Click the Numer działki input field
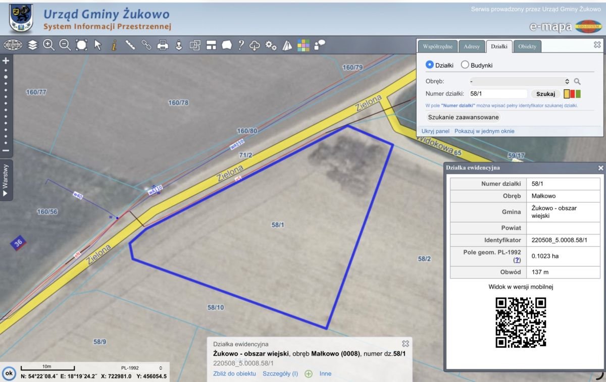The height and width of the screenshot is (382, 606). click(x=497, y=94)
